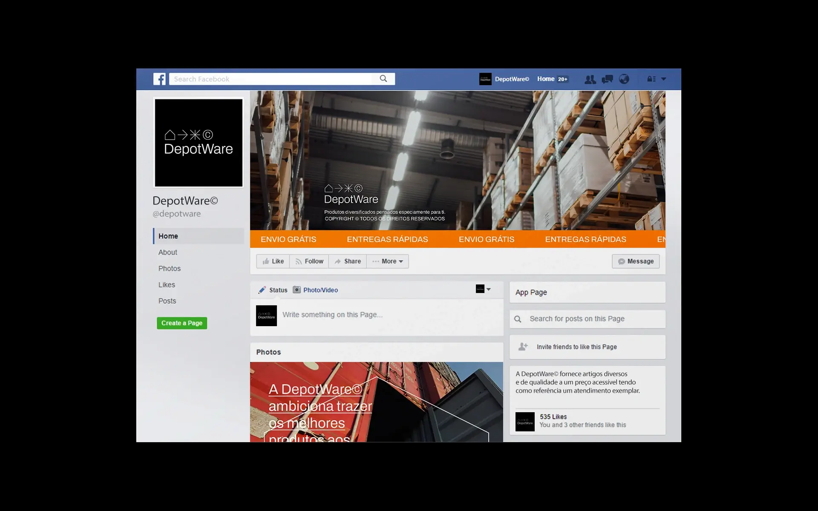This screenshot has height=511, width=818.
Task: Open the notifications globe icon
Action: pos(624,79)
